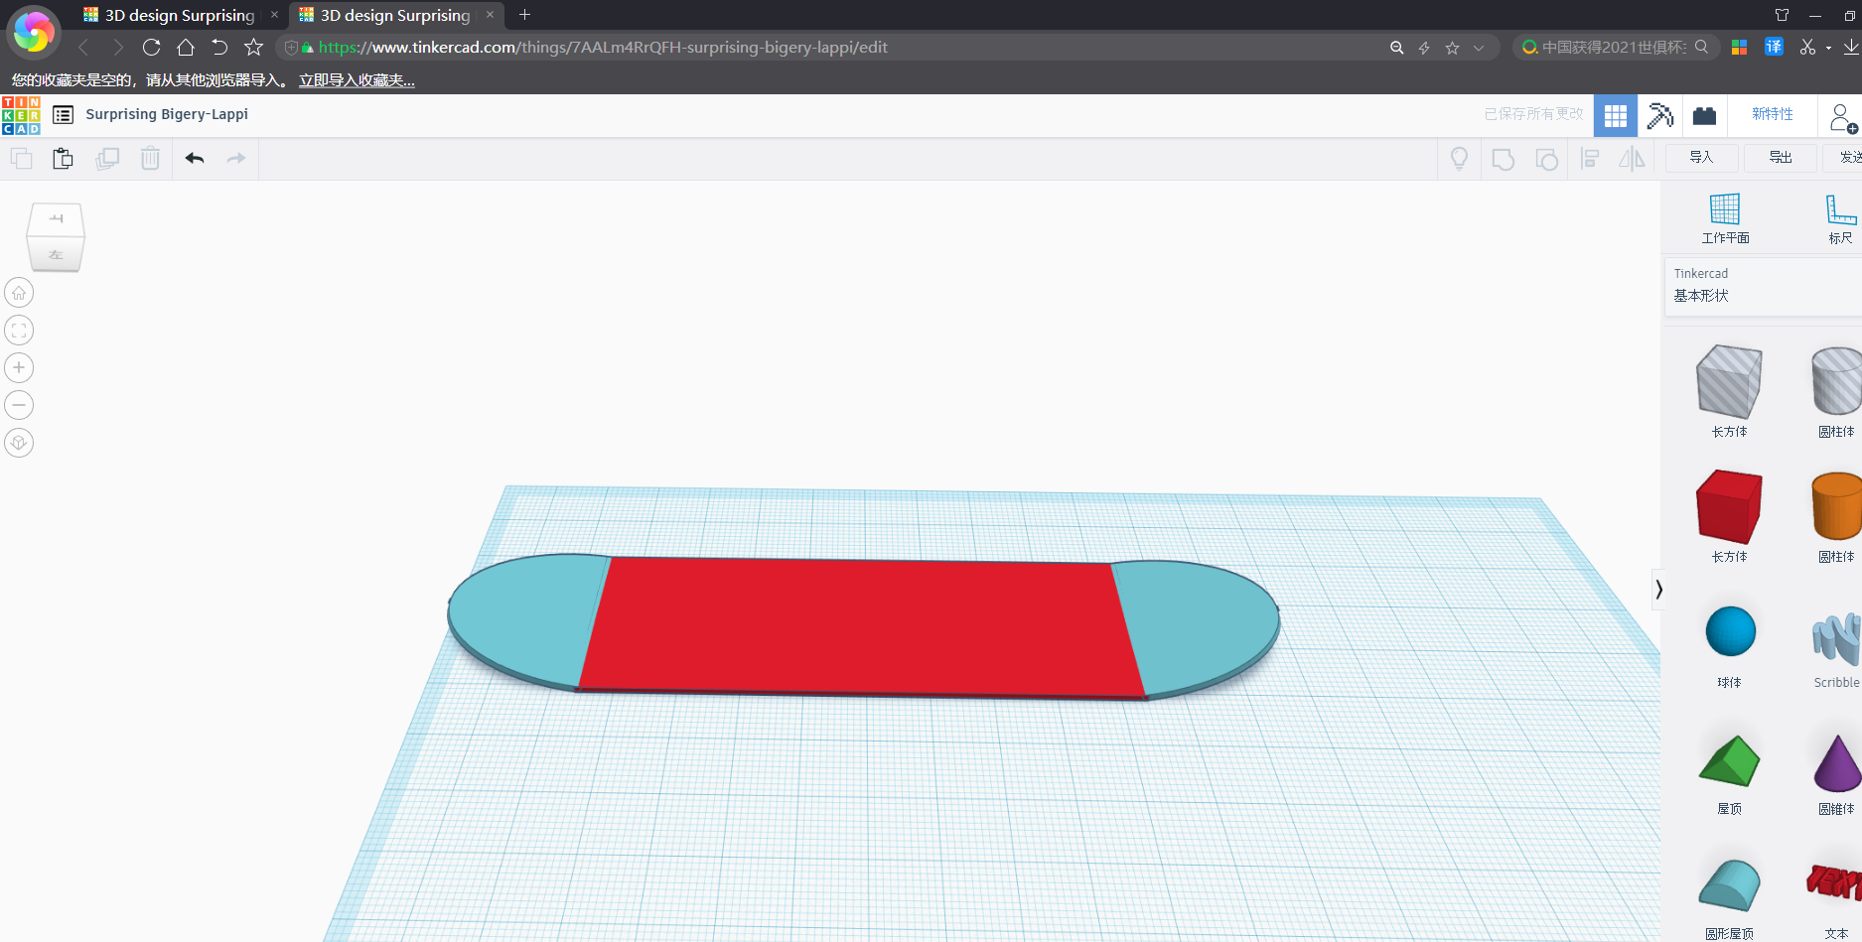
Task: Select the Workplane tool
Action: [x=1725, y=218]
